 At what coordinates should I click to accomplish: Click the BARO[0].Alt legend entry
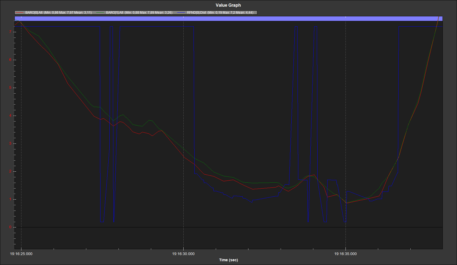[54, 13]
